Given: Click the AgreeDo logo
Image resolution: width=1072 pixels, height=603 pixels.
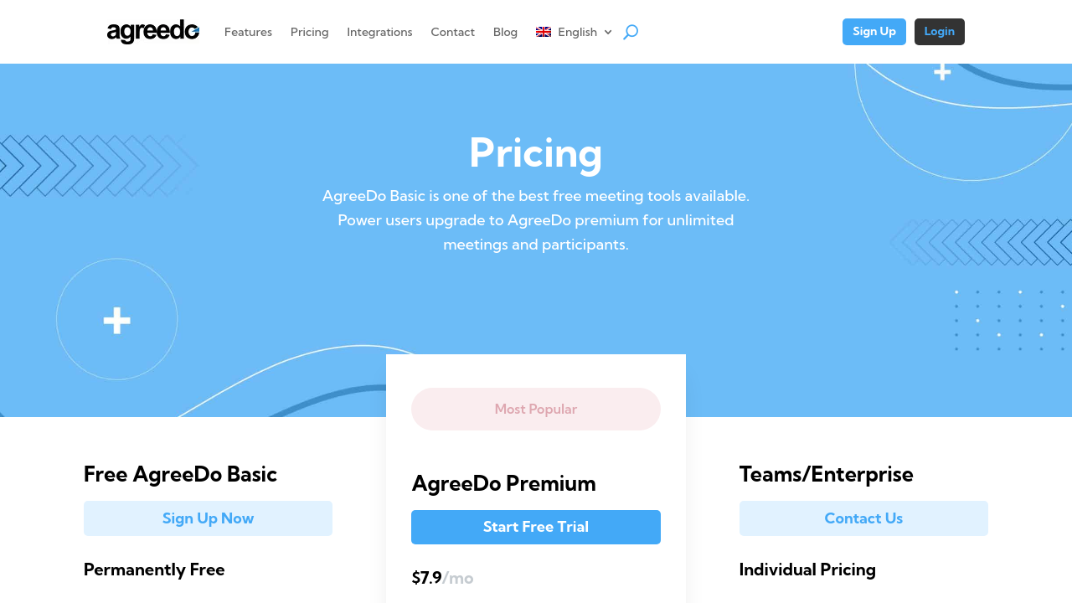Looking at the screenshot, I should [153, 32].
